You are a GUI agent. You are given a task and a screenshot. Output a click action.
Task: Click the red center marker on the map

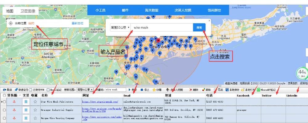(158, 41)
